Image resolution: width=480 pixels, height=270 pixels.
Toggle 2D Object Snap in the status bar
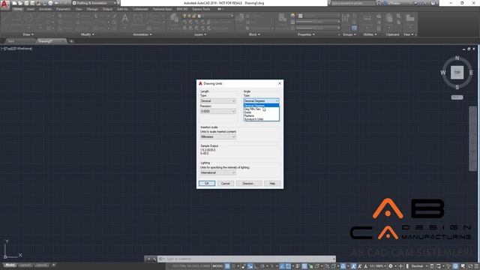tap(288, 266)
